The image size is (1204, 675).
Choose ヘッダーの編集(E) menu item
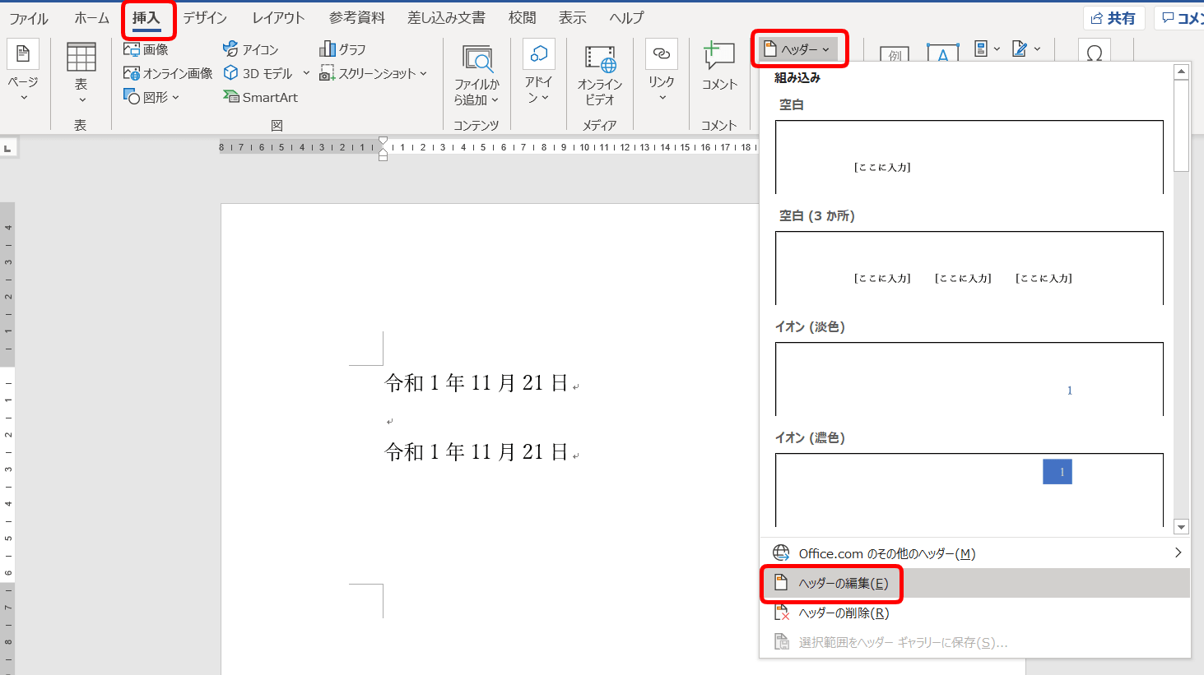974,583
